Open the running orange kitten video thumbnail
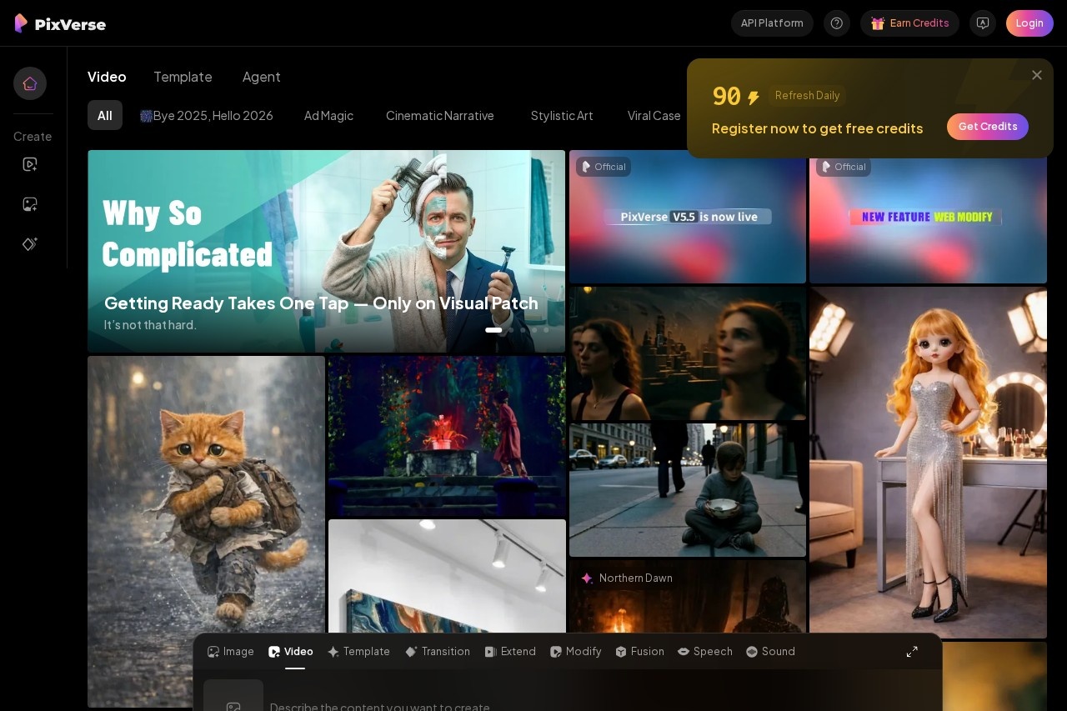1067x711 pixels. (x=206, y=531)
